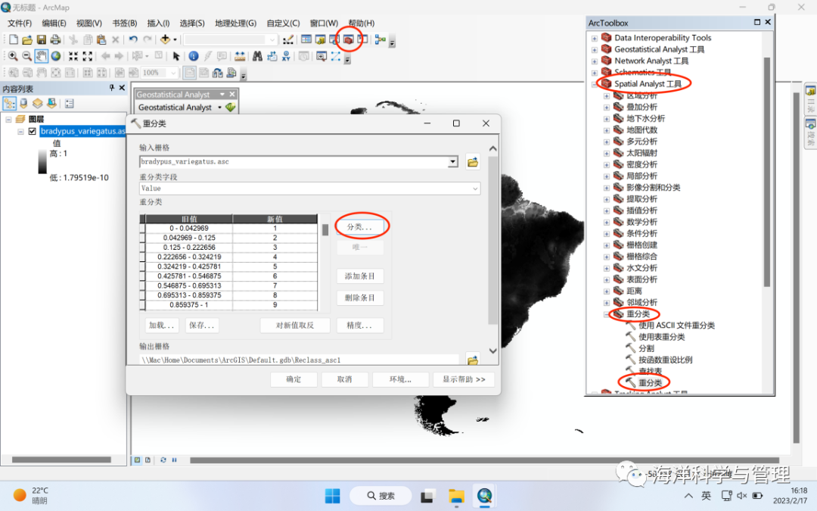Select the Zoom In magnifier tool

[13, 56]
